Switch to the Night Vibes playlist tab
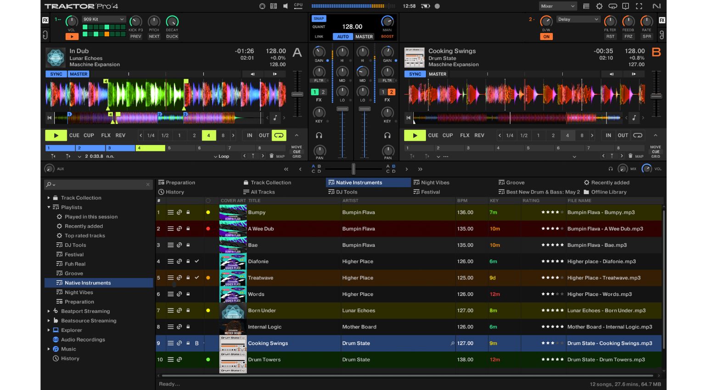The width and height of the screenshot is (707, 390). pyautogui.click(x=434, y=182)
